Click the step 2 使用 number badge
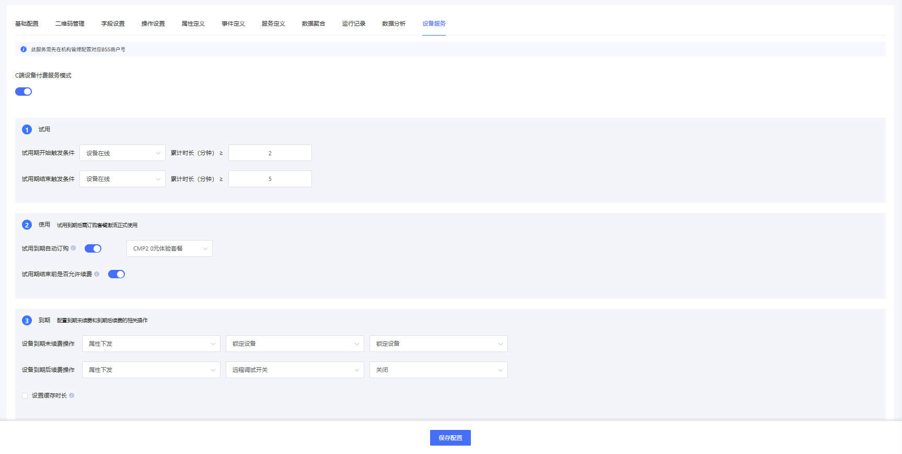The width and height of the screenshot is (902, 454). [27, 225]
